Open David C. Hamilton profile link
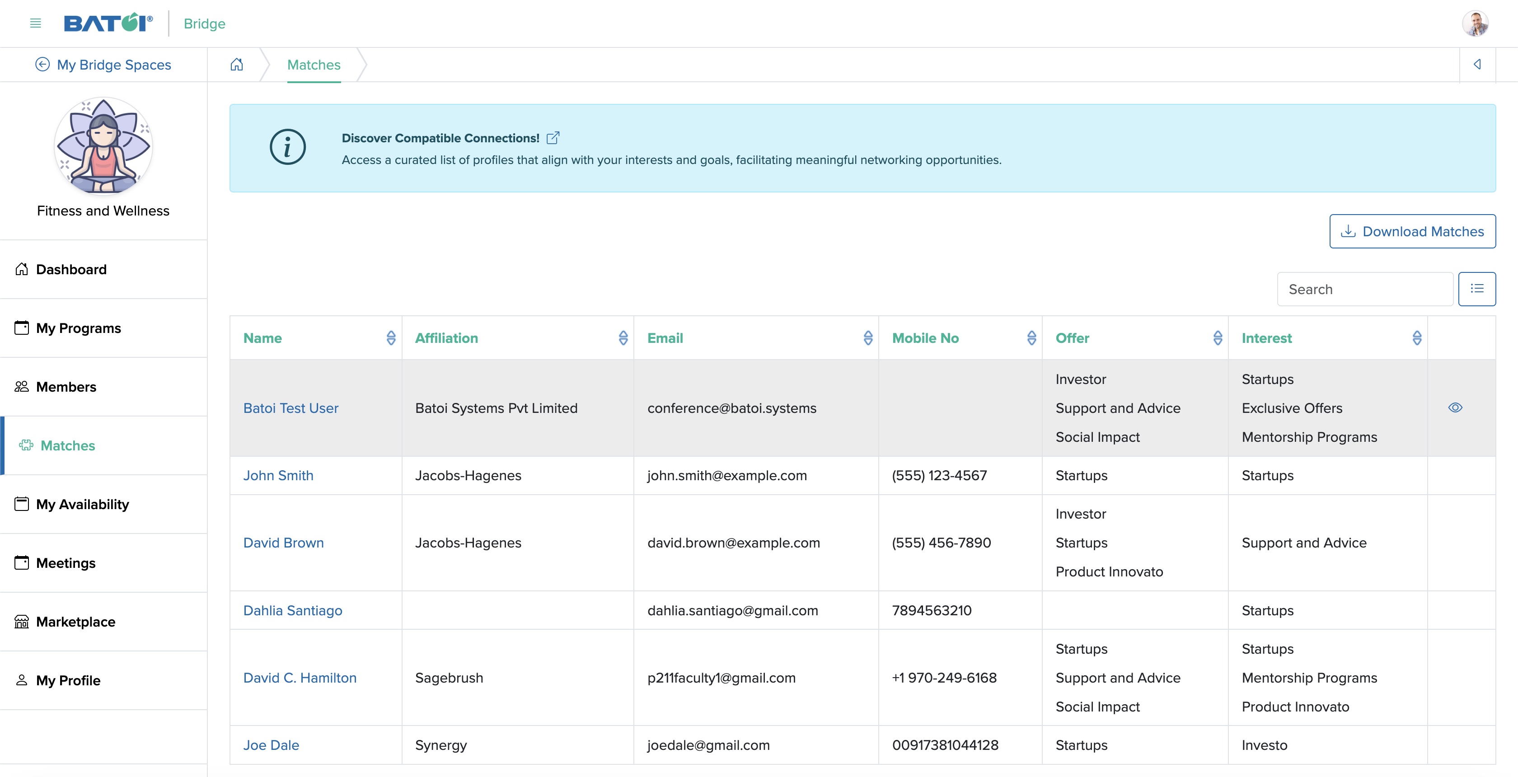Viewport: 1518px width, 777px height. coord(300,678)
